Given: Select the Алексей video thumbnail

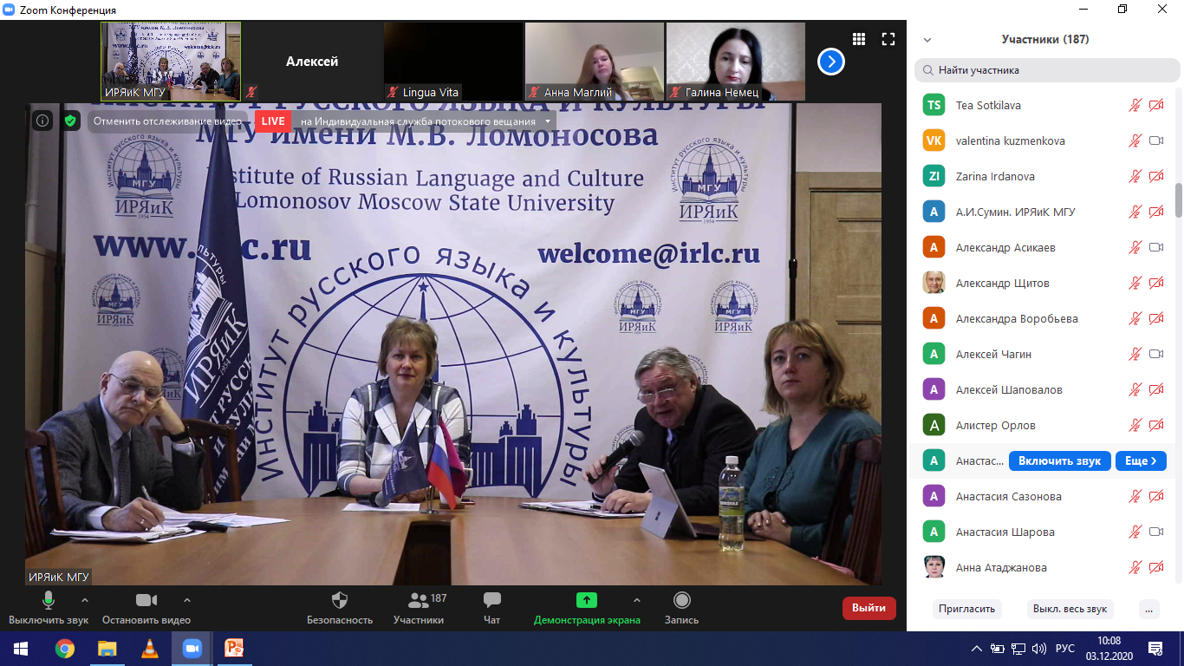Looking at the screenshot, I should coord(312,62).
